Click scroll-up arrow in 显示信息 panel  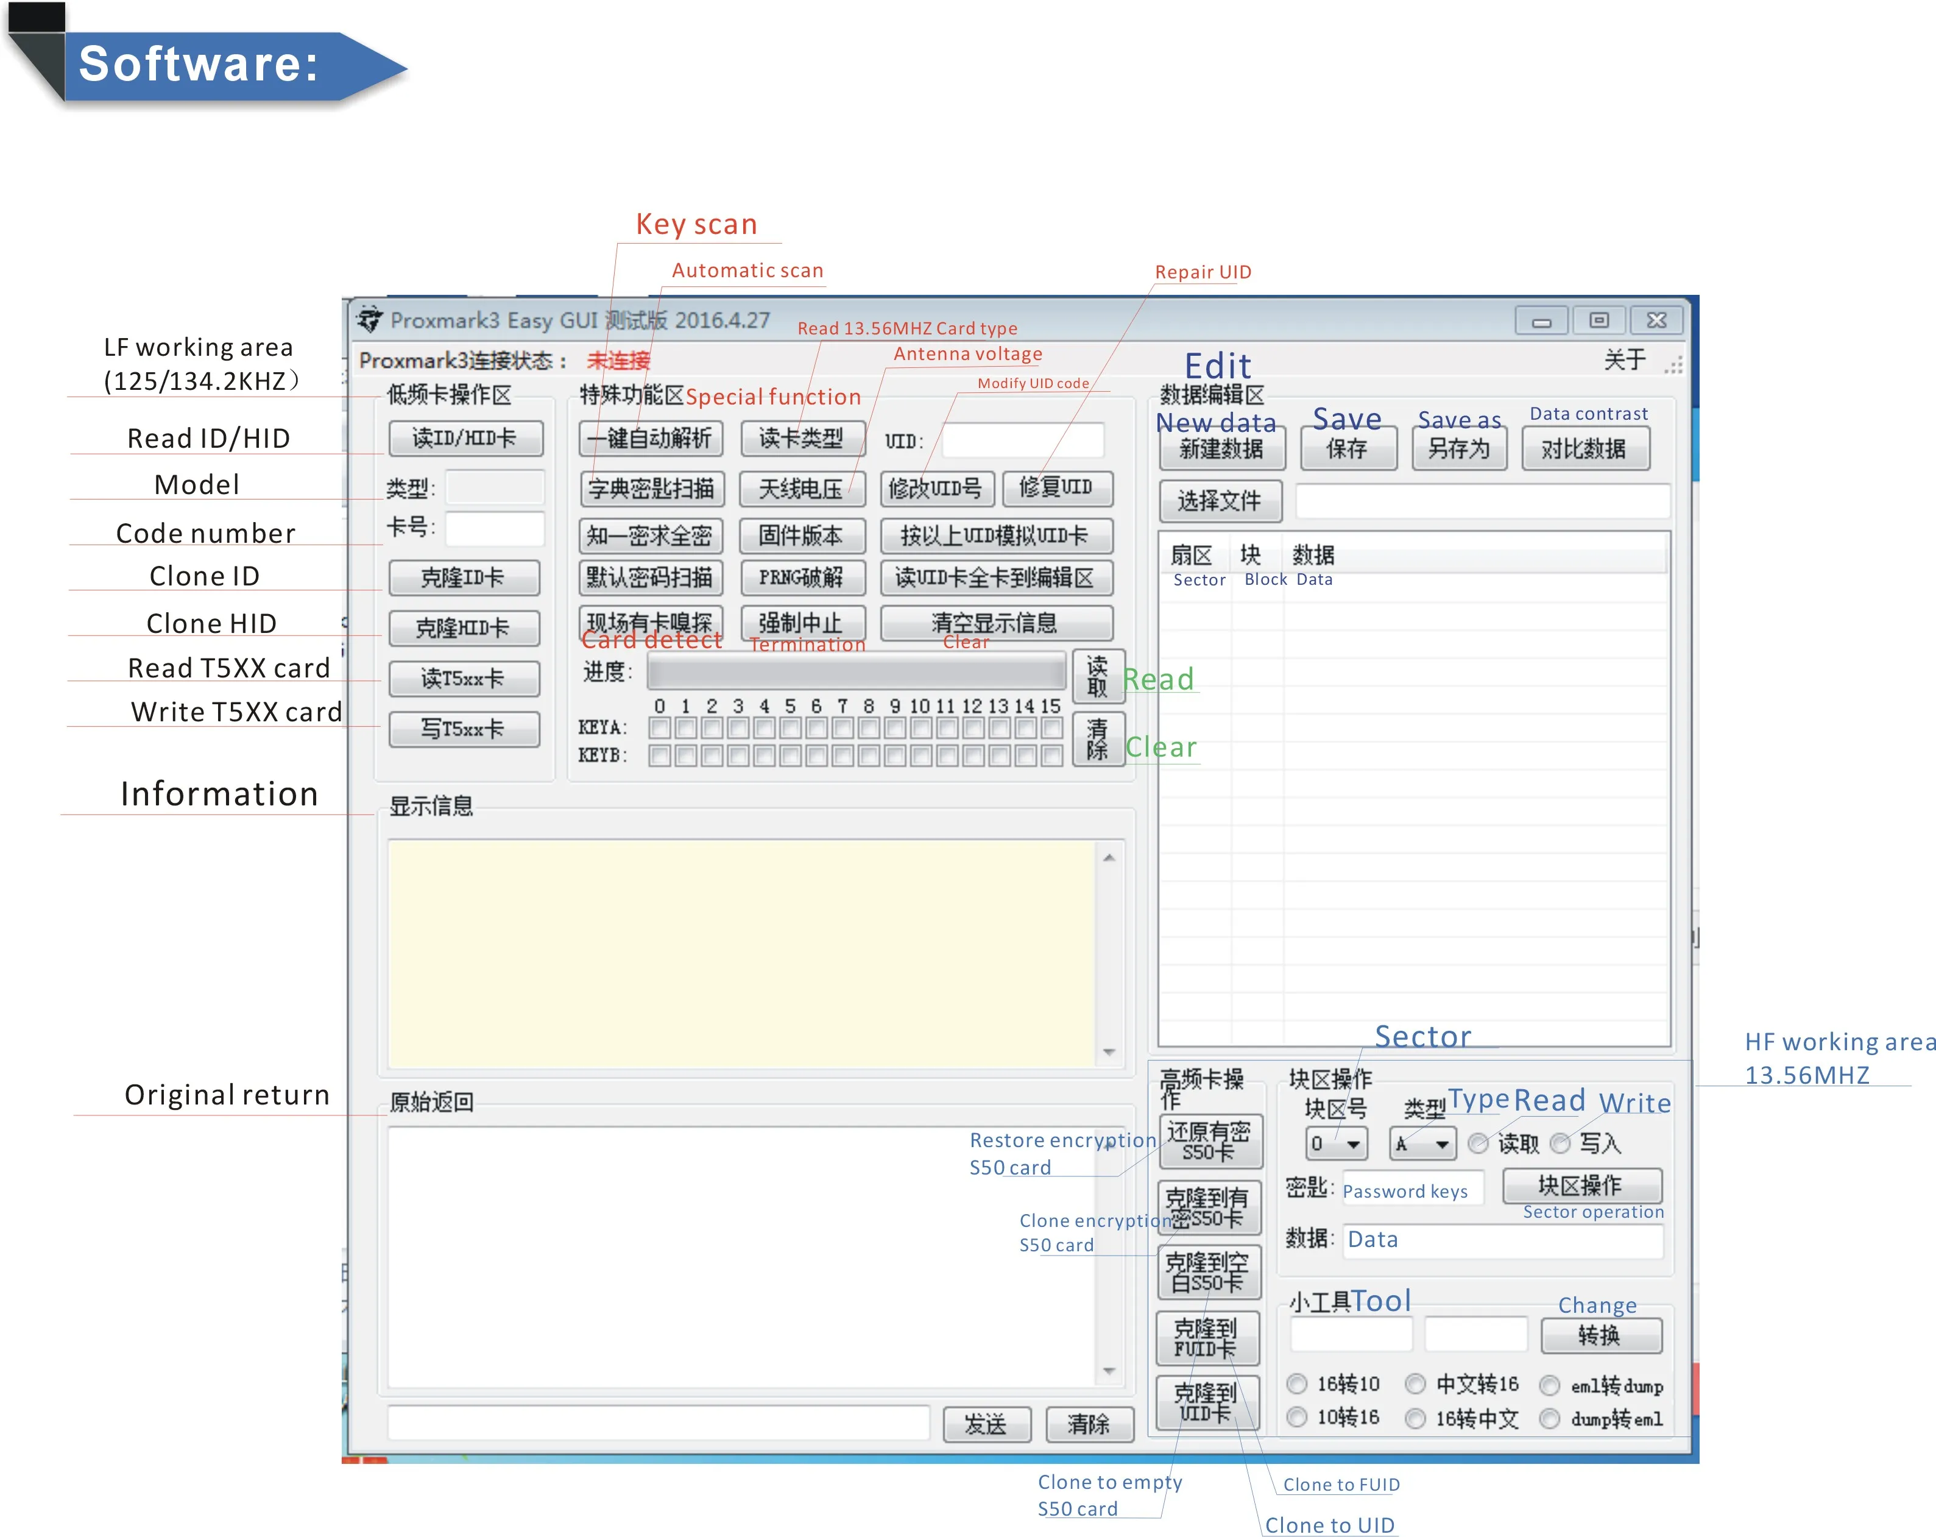coord(1109,857)
